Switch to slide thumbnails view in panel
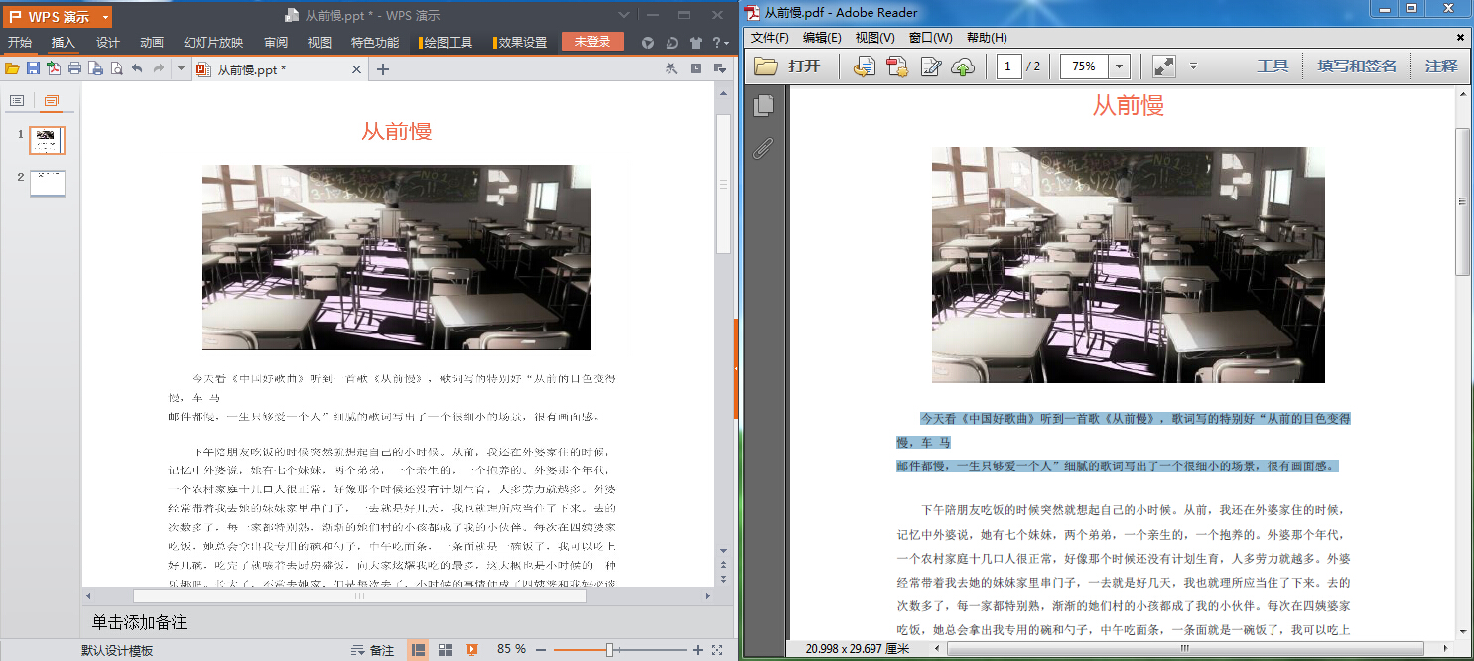This screenshot has height=661, width=1474. [51, 101]
